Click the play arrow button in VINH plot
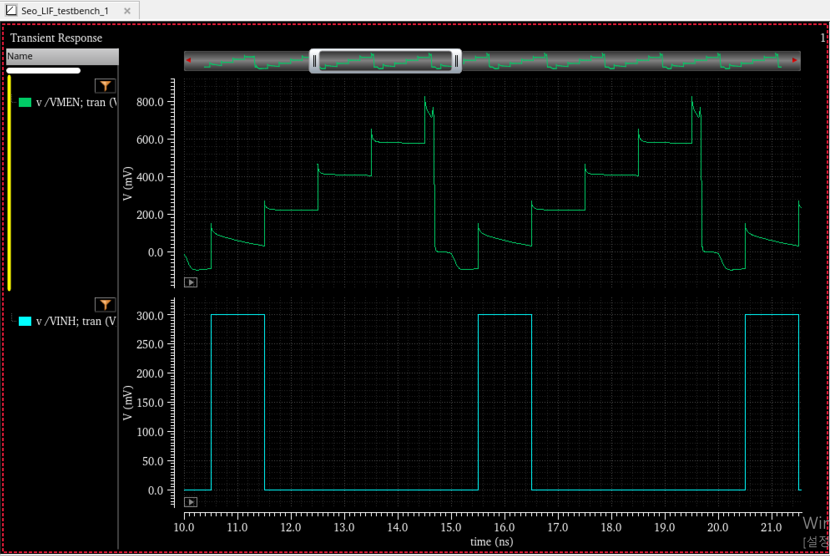830x556 pixels. [x=191, y=502]
